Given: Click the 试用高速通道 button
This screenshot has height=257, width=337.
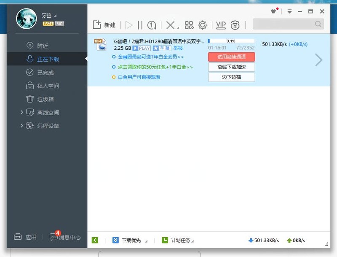Looking at the screenshot, I should pyautogui.click(x=231, y=57).
